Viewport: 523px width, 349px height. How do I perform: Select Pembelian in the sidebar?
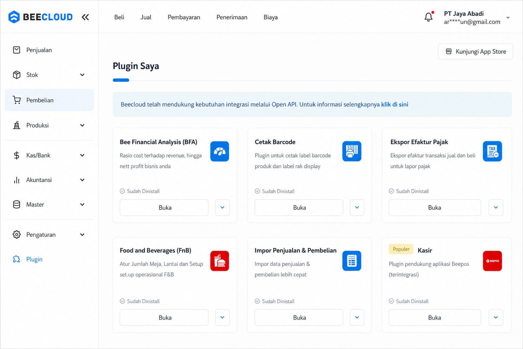pos(49,100)
